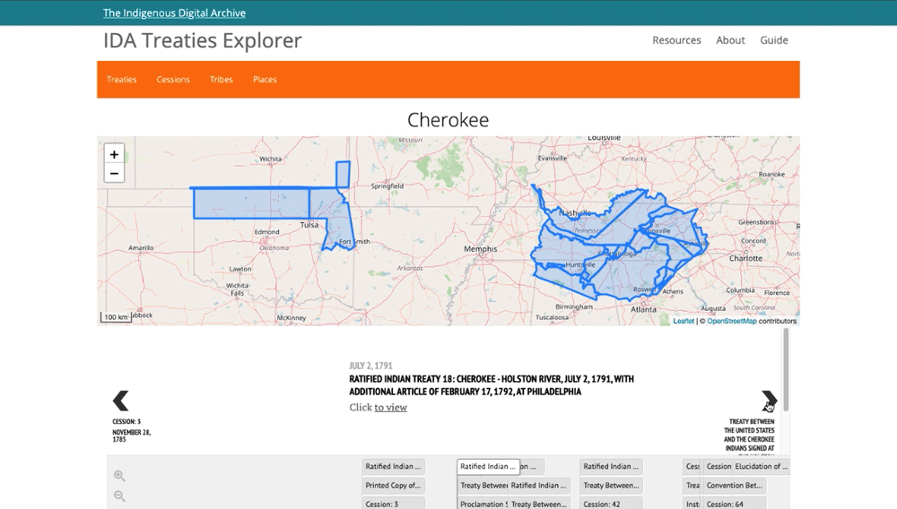The width and height of the screenshot is (897, 509).
Task: Open the Cessions menu item
Action: (x=173, y=80)
